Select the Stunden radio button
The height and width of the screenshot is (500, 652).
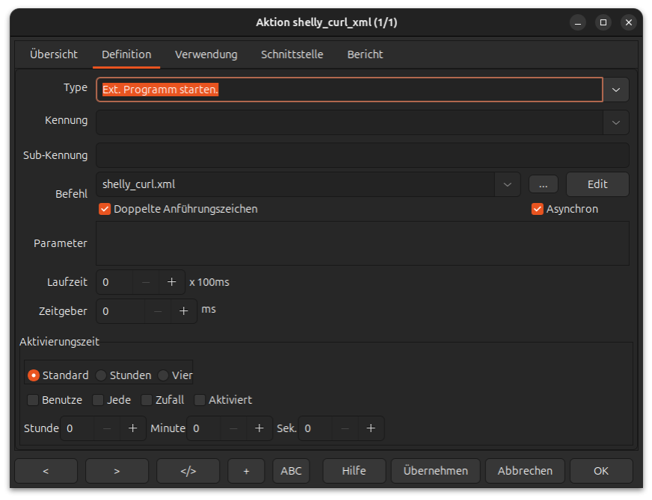pos(101,375)
